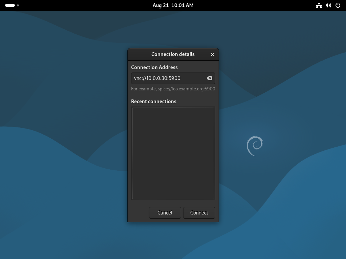Click the volume speaker icon
Image resolution: width=346 pixels, height=259 pixels.
[x=328, y=5]
